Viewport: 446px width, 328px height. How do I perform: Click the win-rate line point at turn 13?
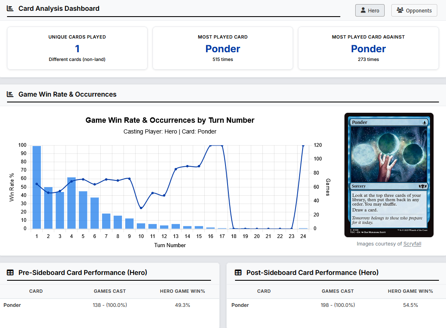tap(176, 169)
